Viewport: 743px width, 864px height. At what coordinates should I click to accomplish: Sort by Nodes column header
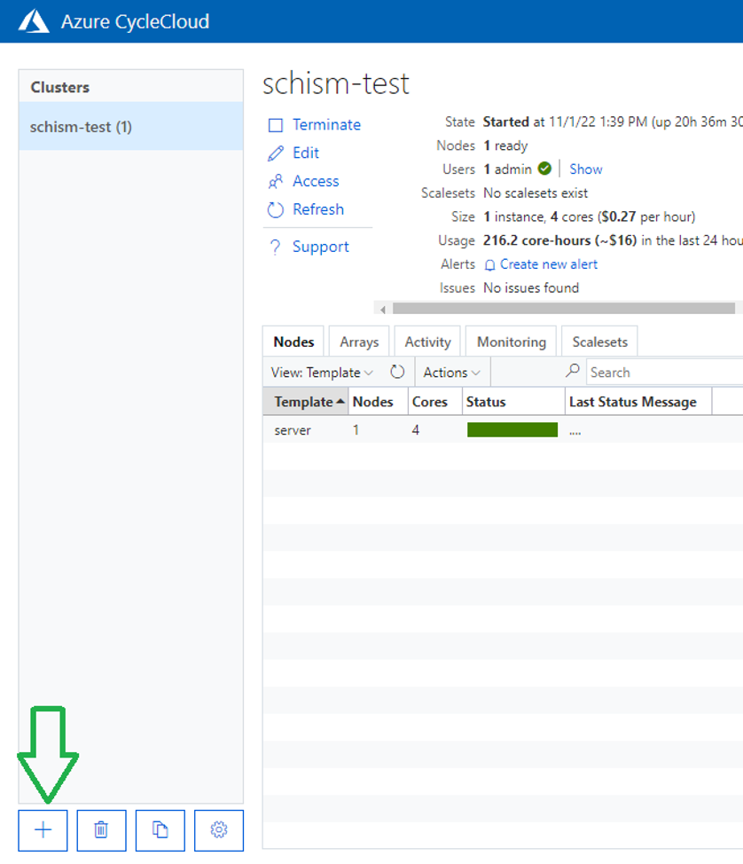pos(378,402)
